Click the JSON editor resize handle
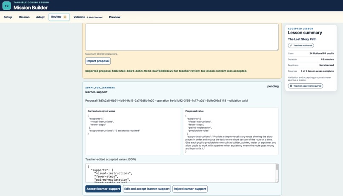This screenshot has width=343, height=196. click(x=277, y=181)
